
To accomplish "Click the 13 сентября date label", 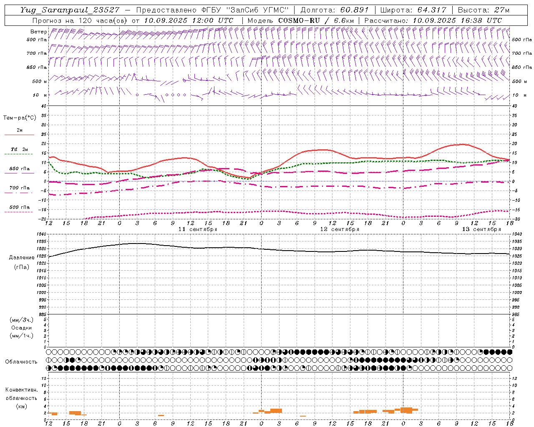I will [x=481, y=229].
